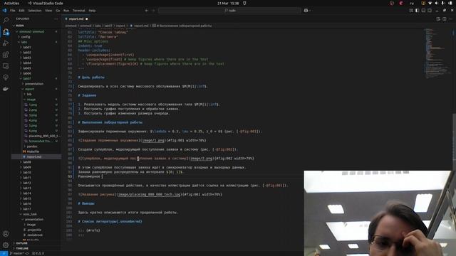Screen dimensions: 456x256
Task: Click the go back arrow in title bar
Action: tap(147, 11)
